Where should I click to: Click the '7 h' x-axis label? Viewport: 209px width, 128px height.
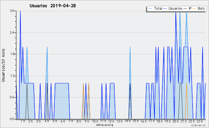(x=71, y=121)
